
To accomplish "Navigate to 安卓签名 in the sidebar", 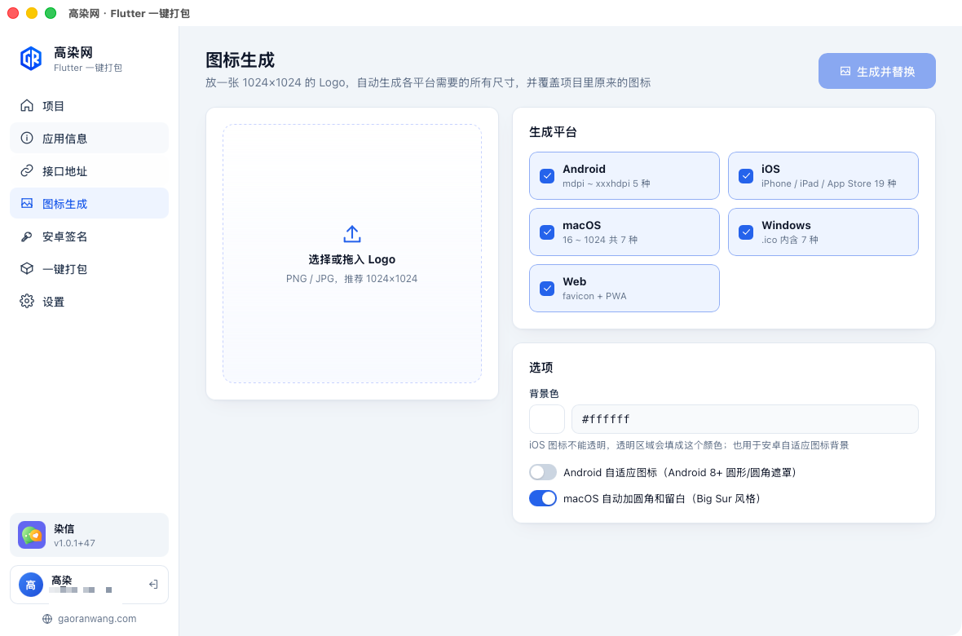I will coord(89,236).
